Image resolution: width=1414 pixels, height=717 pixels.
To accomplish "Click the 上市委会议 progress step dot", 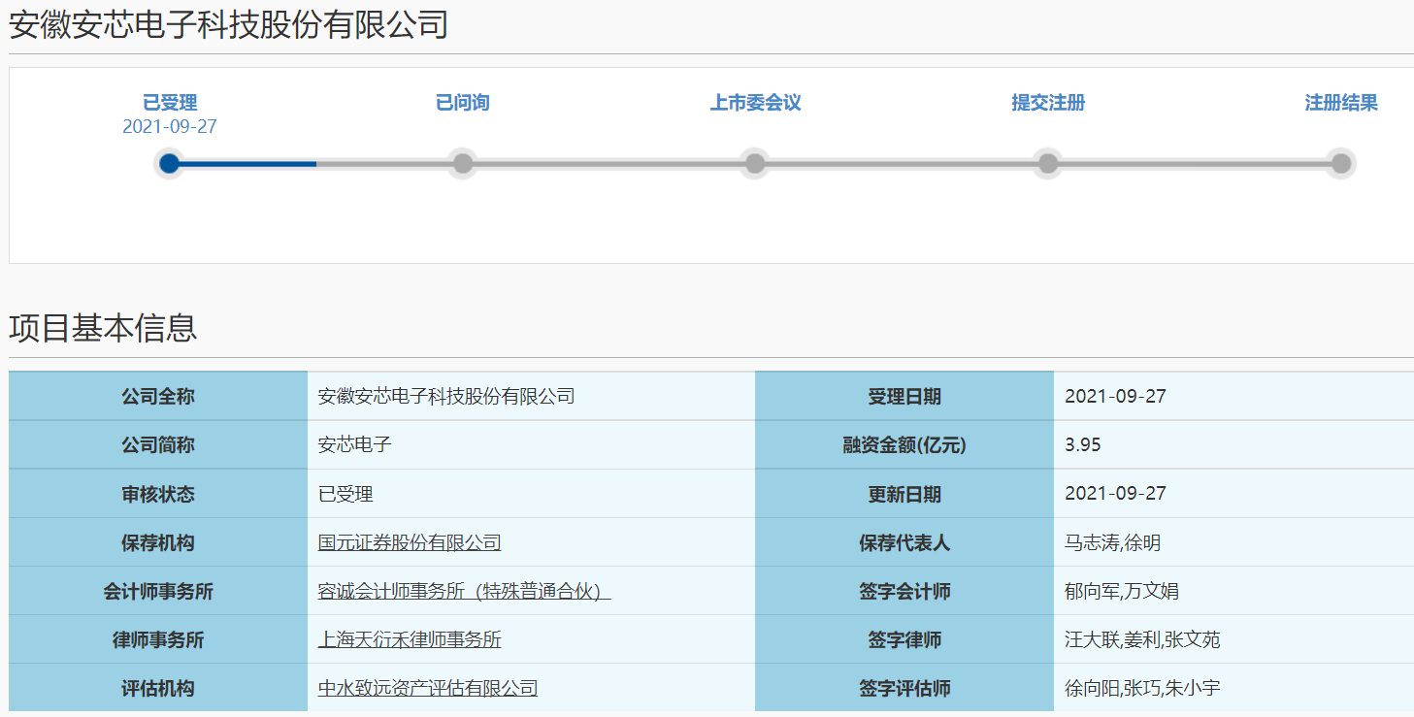I will [755, 163].
